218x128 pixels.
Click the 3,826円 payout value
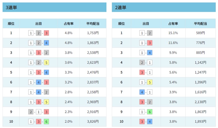click(93, 121)
